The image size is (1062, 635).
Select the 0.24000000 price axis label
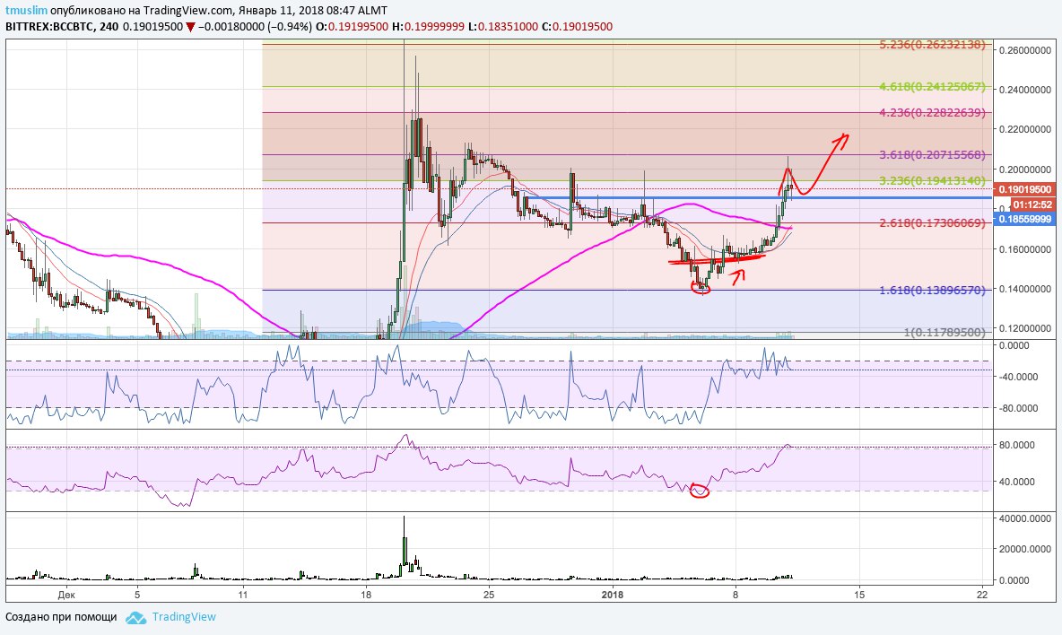pyautogui.click(x=1024, y=90)
